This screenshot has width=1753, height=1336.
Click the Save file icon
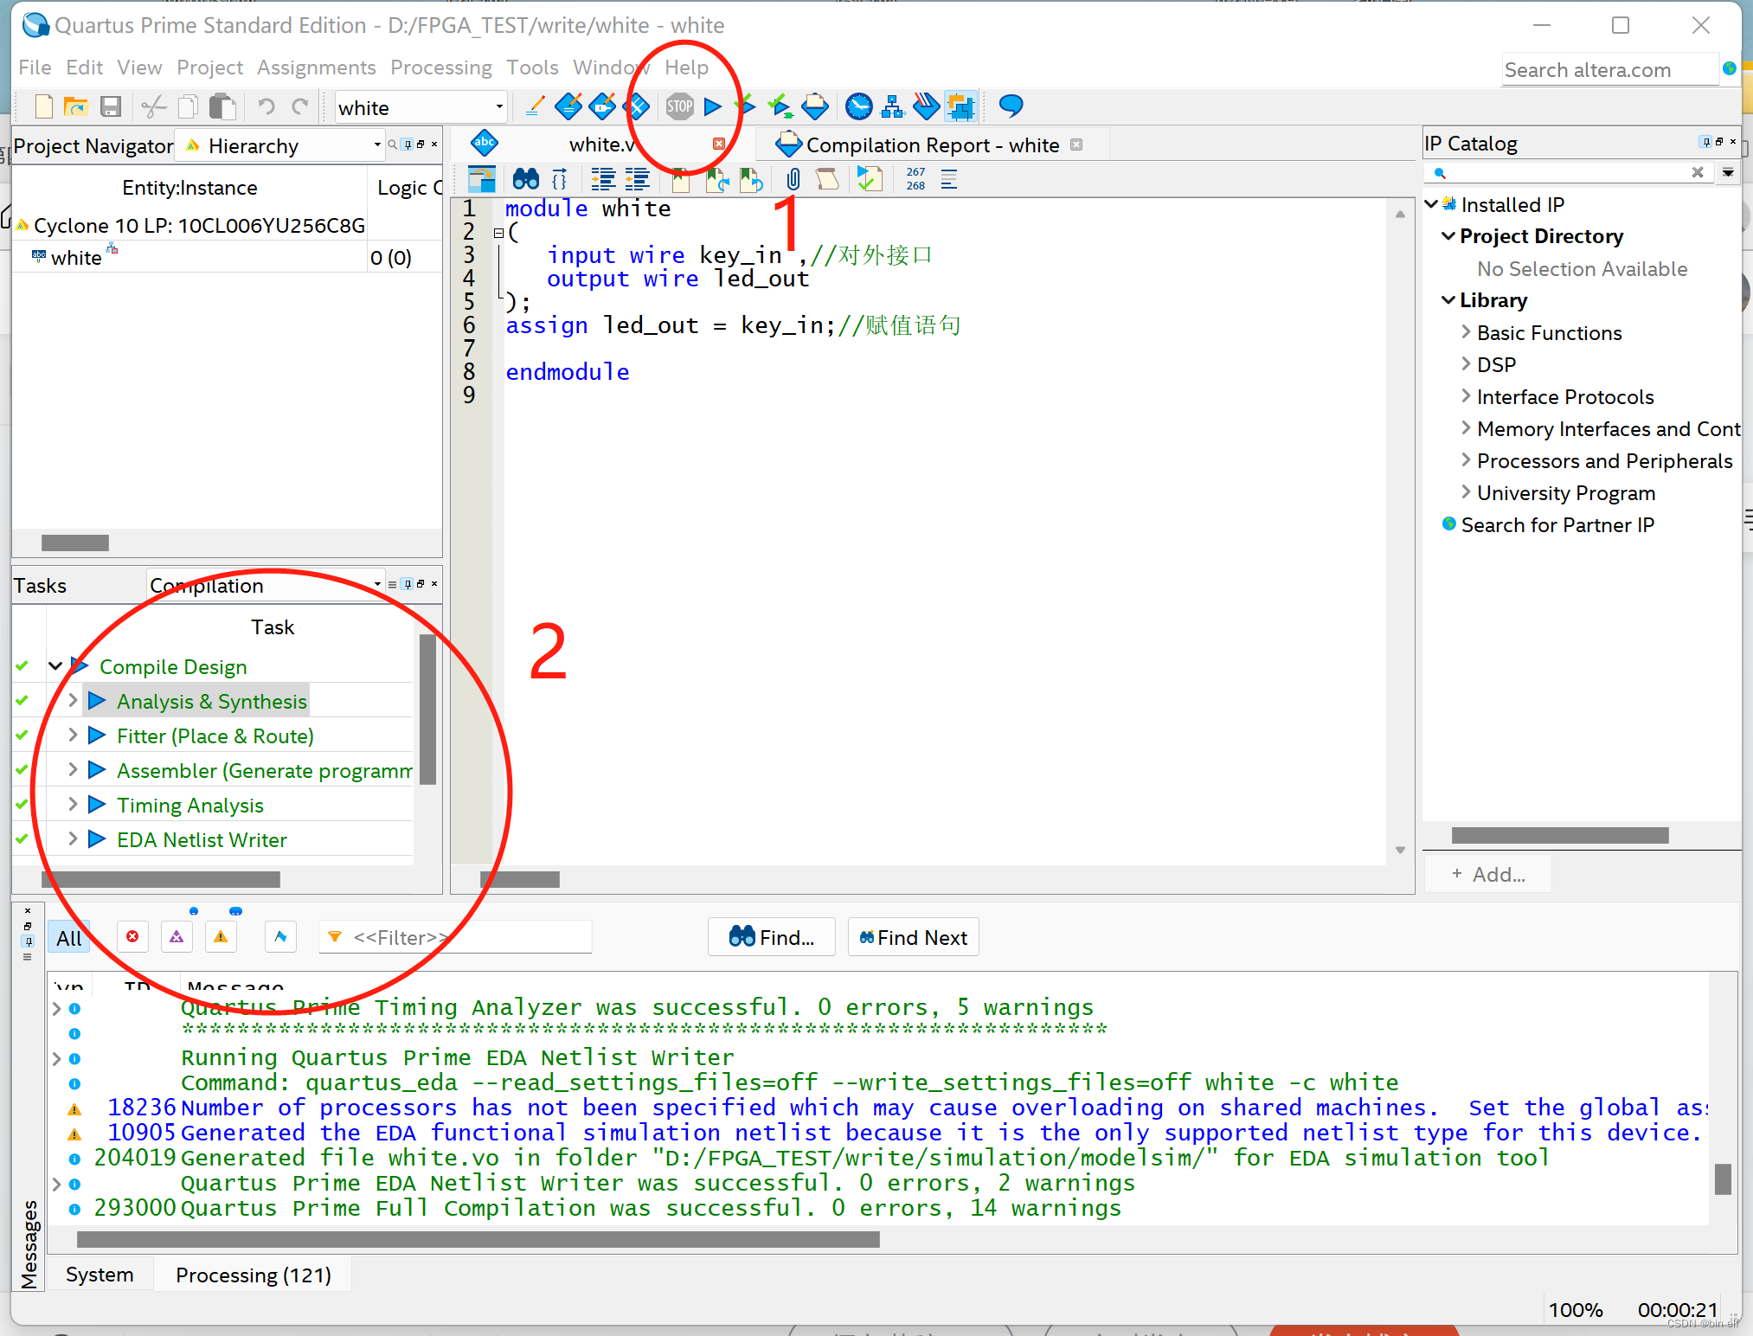point(111,106)
